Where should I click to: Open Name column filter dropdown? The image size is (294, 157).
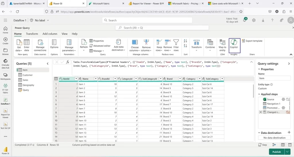coord(95,79)
